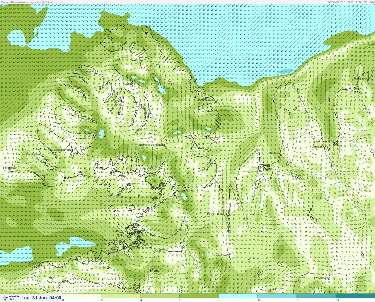Select the 12–14 m/s teal legend swatch
Image resolution: width=375 pixels, height=302 pixels.
tap(316, 296)
